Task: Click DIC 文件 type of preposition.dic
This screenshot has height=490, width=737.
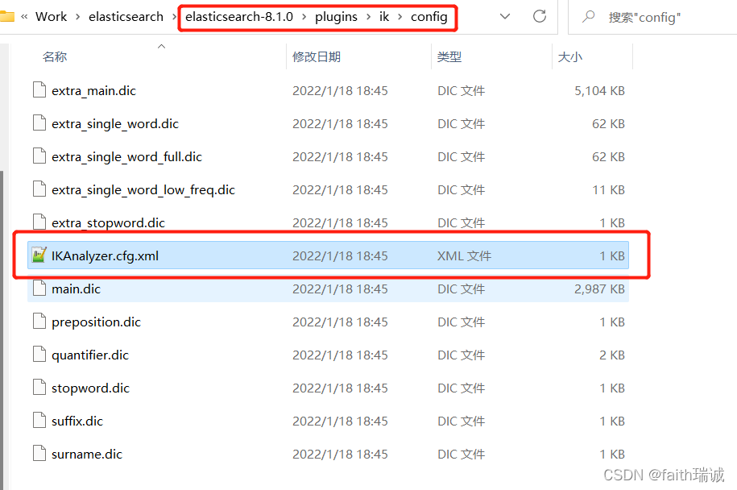Action: point(461,322)
